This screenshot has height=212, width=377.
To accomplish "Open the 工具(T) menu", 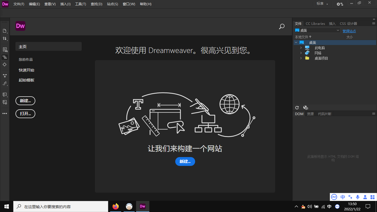I will pos(81,4).
